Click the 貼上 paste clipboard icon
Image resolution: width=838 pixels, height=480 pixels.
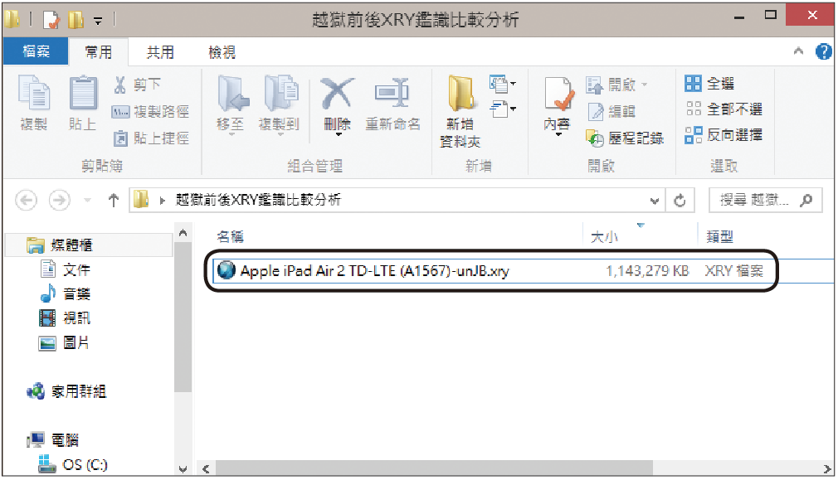click(83, 93)
